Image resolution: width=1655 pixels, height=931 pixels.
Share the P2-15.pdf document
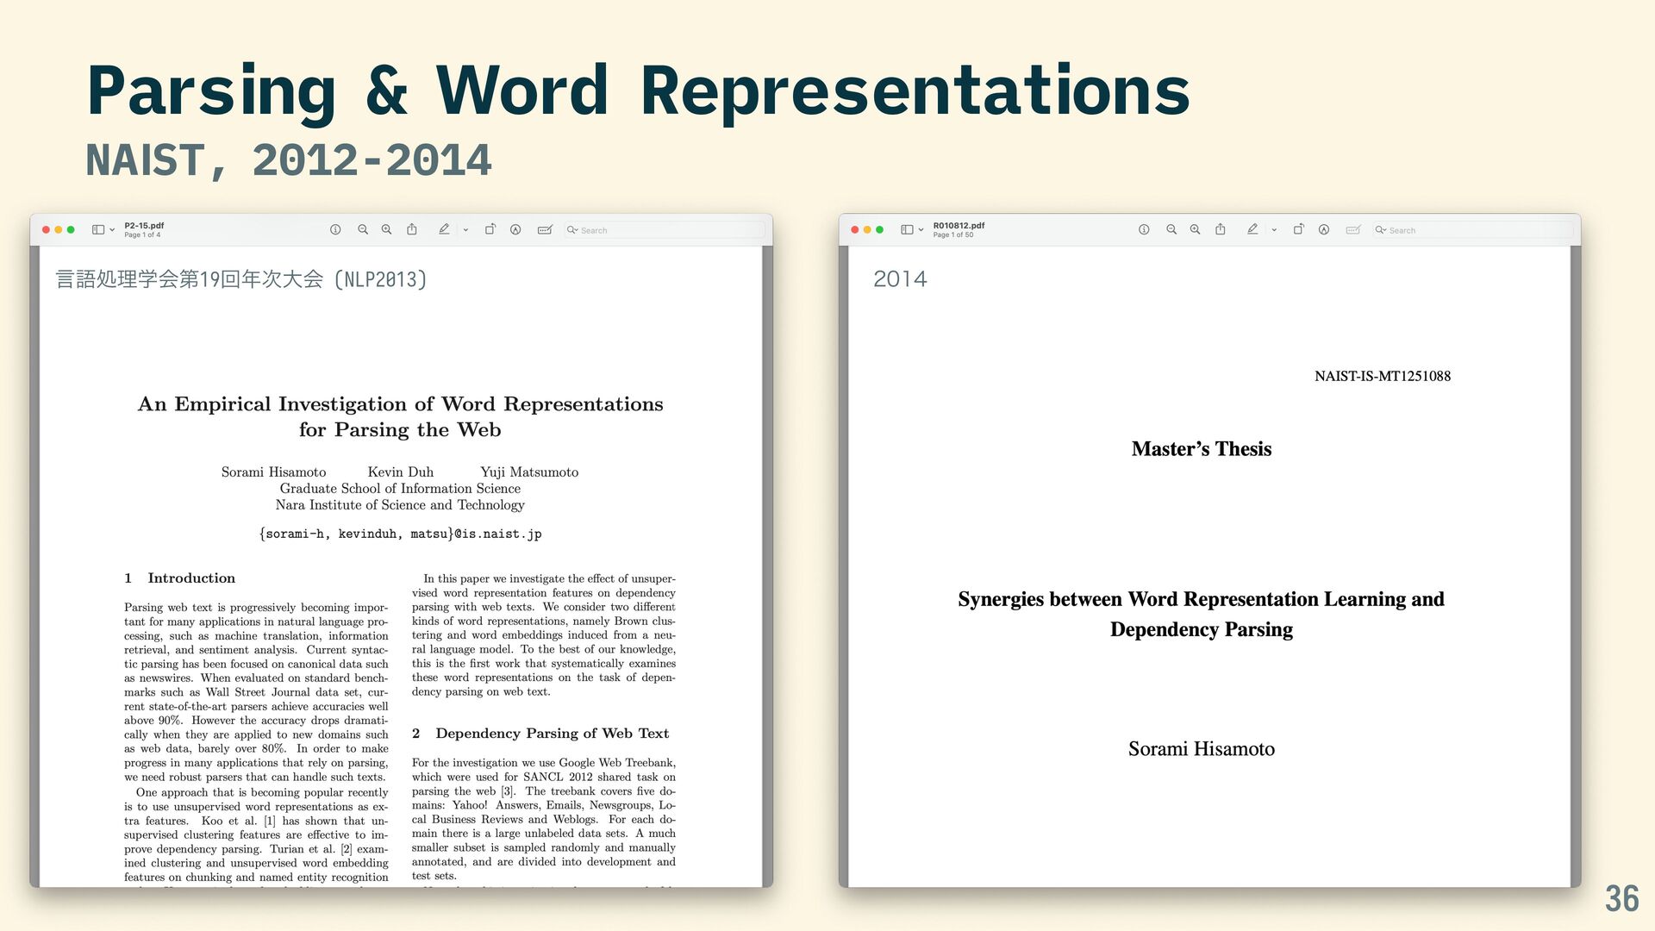(x=412, y=229)
